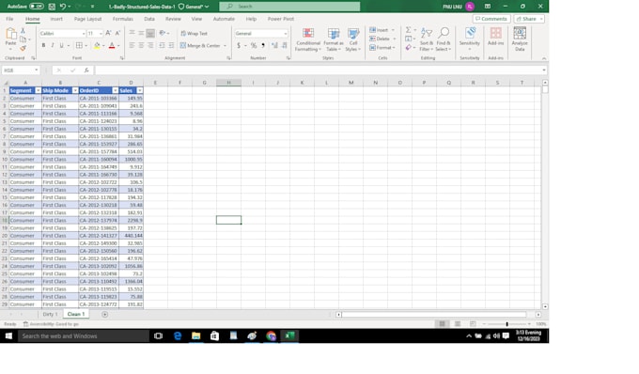Apply the yellow Fill Color swatch
Screen dimensions: 639x374
[97, 45]
